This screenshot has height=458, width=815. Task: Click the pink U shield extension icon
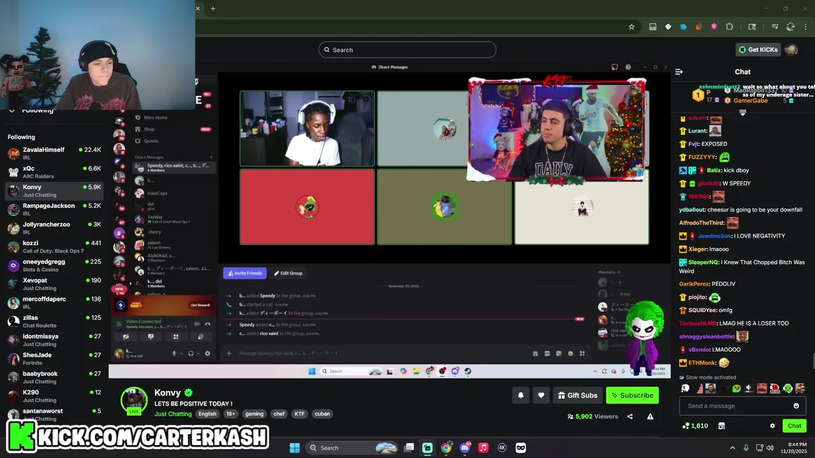pos(714,27)
